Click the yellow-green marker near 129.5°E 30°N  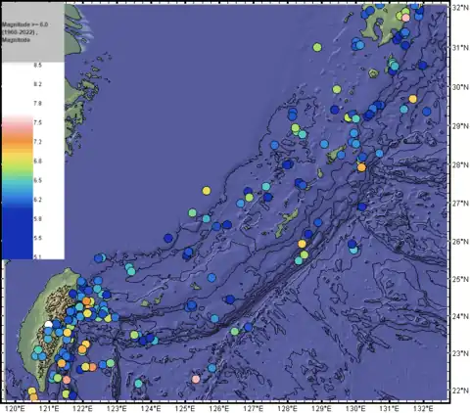point(337,89)
